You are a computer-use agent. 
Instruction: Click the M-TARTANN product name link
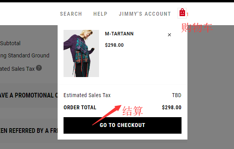coord(119,34)
